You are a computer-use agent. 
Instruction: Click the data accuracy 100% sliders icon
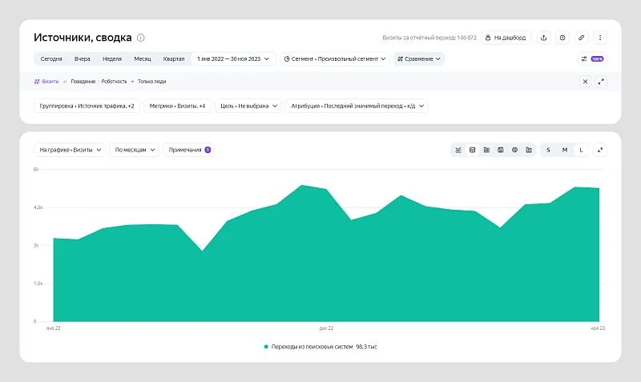[x=592, y=58]
